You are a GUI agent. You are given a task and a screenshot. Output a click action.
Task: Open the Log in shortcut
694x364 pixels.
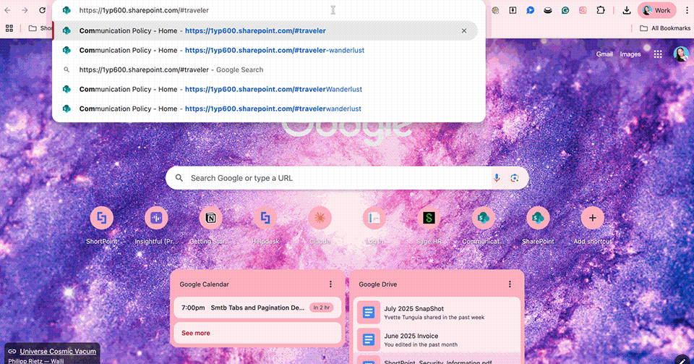click(x=374, y=225)
